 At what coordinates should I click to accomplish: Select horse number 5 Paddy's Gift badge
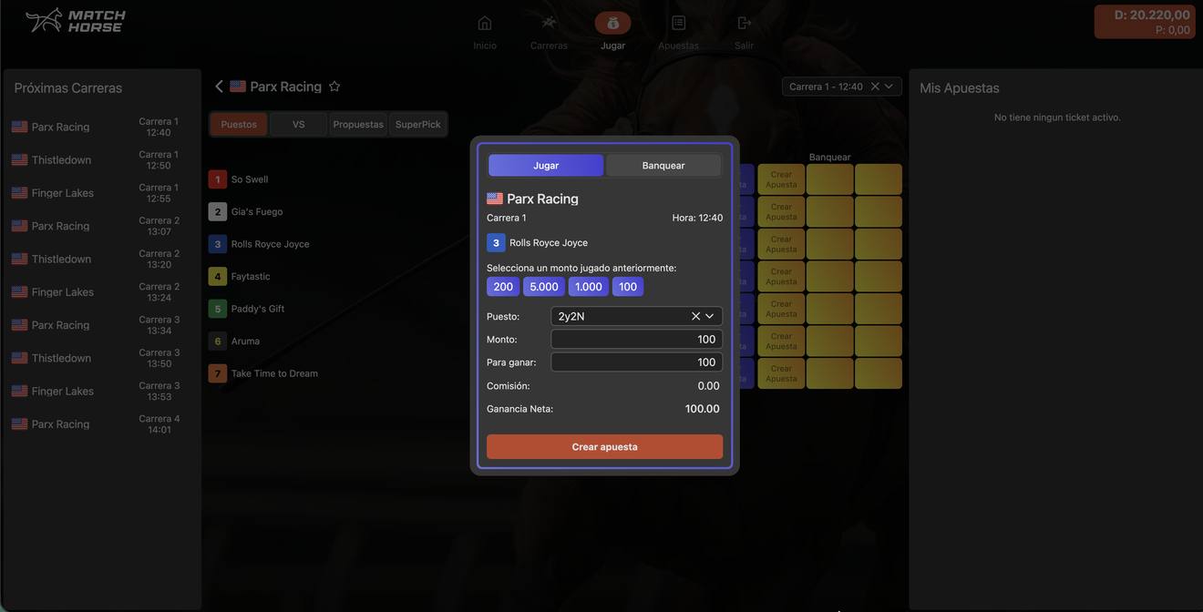217,309
